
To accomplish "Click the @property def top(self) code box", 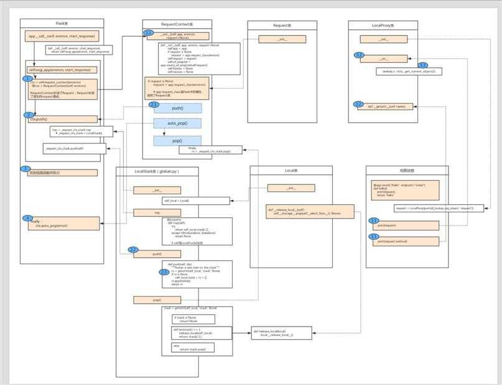I will [x=197, y=232].
